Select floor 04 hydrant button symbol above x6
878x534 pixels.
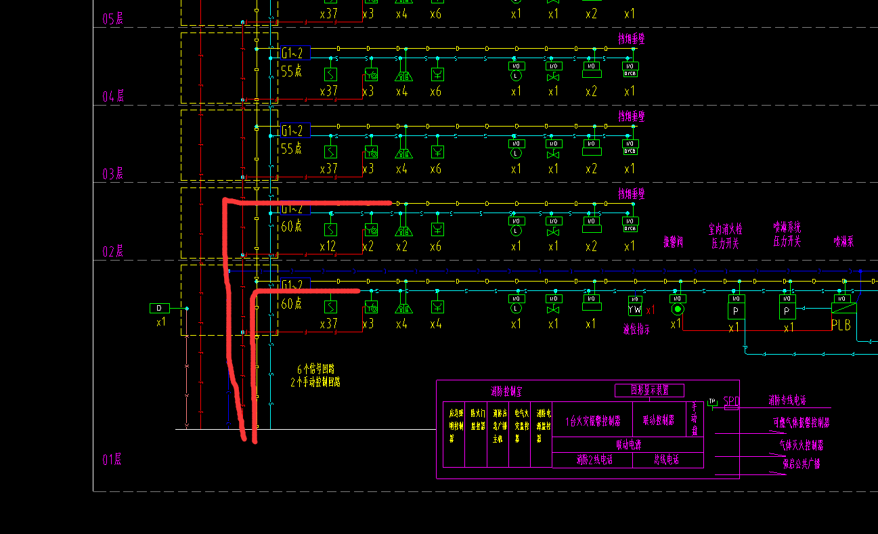(438, 74)
